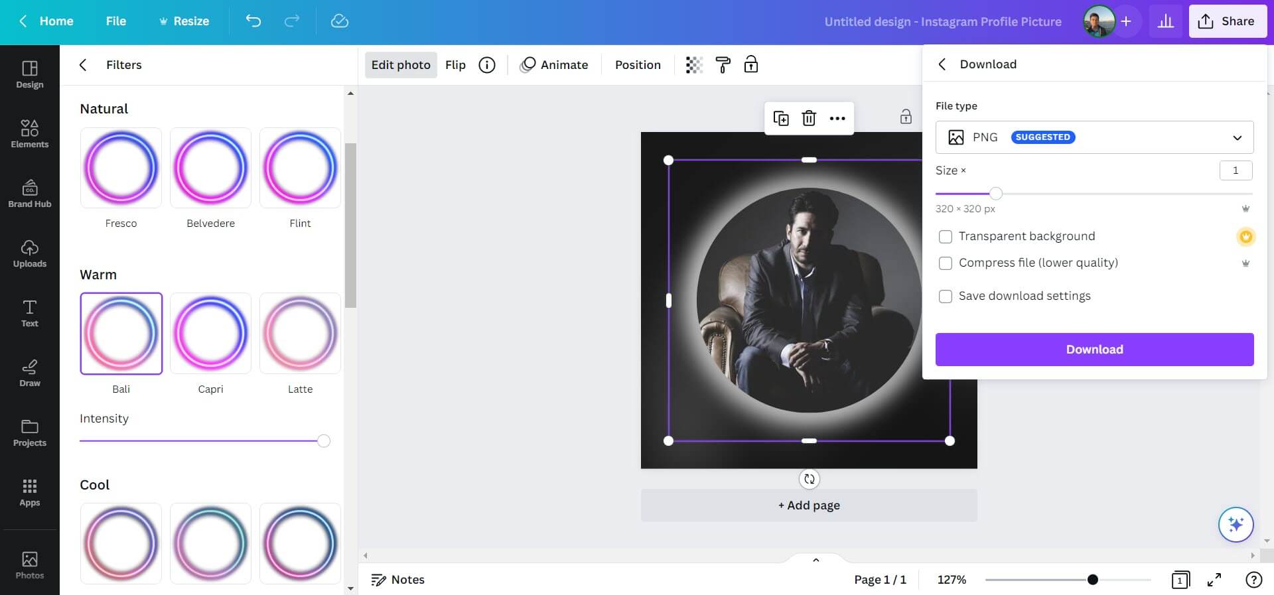The width and height of the screenshot is (1274, 595).
Task: Click the purple Download button
Action: point(1094,350)
